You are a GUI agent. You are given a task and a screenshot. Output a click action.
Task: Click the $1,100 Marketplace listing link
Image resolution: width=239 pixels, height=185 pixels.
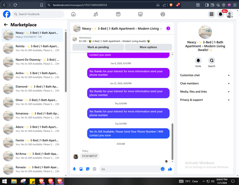pos(115,41)
